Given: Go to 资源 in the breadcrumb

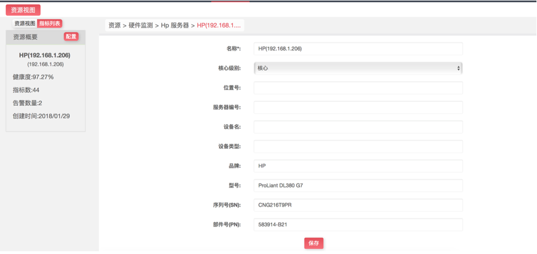Looking at the screenshot, I should 114,25.
